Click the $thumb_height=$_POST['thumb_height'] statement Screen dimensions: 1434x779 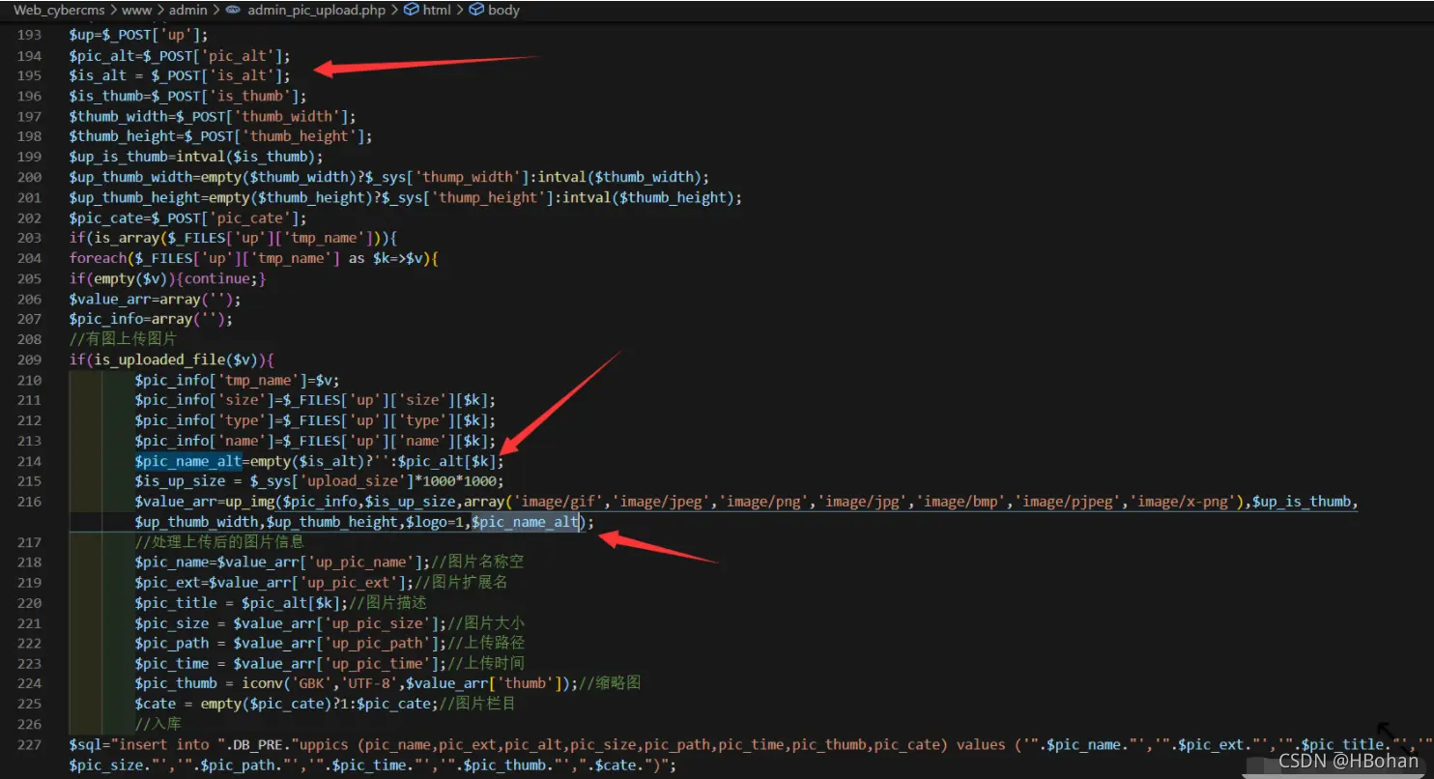tap(220, 136)
